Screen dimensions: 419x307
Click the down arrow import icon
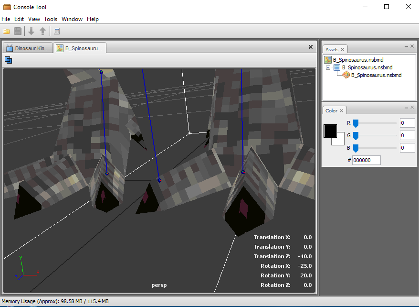(31, 31)
